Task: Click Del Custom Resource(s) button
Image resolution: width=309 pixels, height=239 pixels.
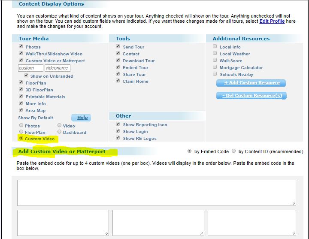Action: tap(251, 96)
